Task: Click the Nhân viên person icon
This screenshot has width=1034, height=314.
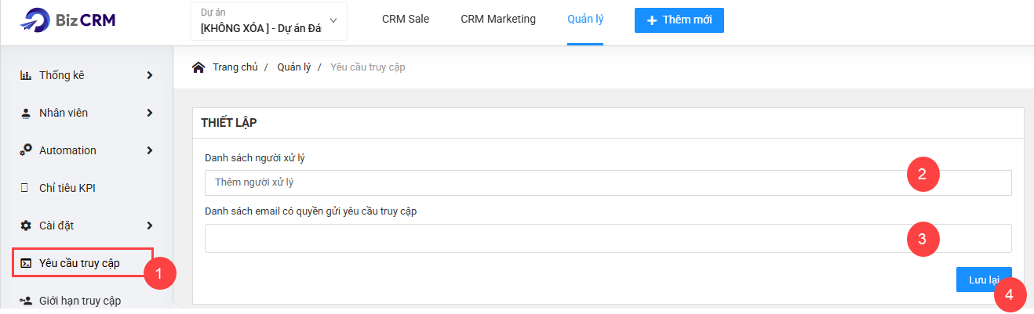Action: (25, 114)
